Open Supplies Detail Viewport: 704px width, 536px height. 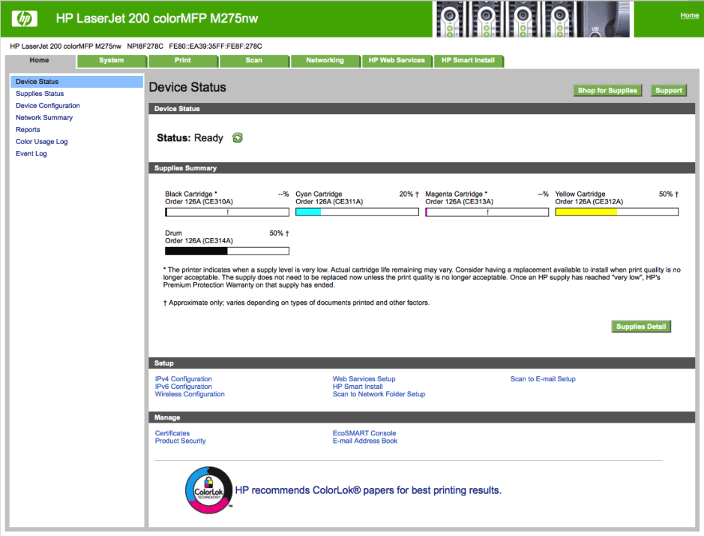click(640, 326)
